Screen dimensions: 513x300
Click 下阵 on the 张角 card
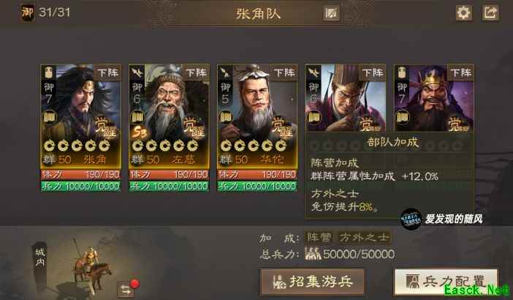pyautogui.click(x=108, y=72)
